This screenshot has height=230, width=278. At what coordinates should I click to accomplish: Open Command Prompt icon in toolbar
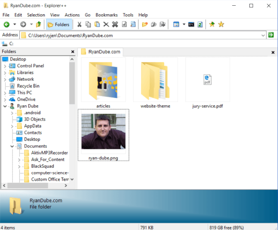click(x=191, y=24)
